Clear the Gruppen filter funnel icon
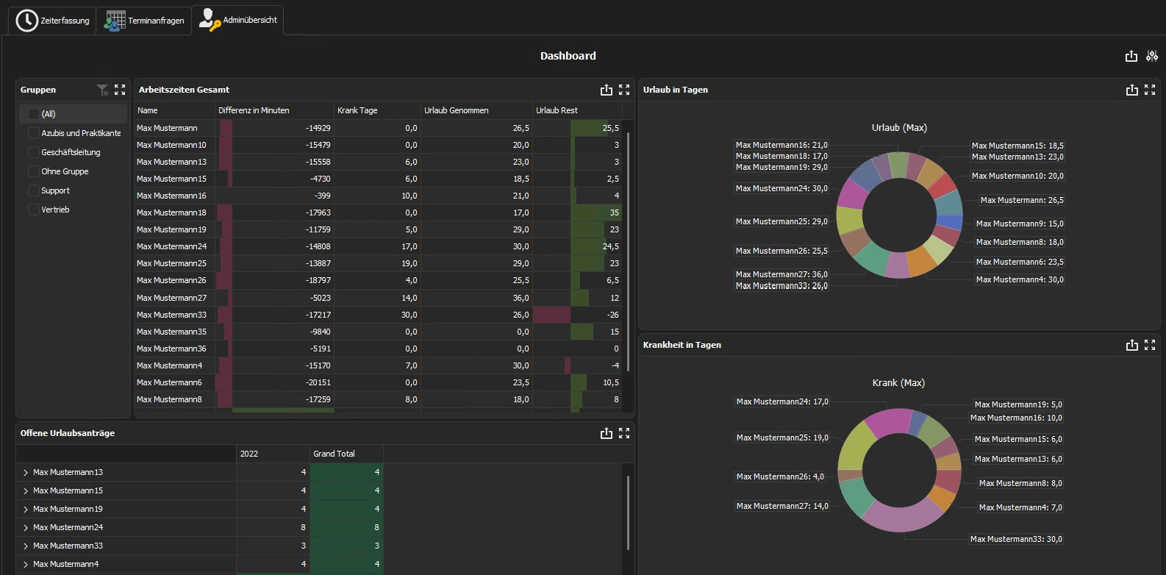This screenshot has height=575, width=1166. [x=102, y=90]
